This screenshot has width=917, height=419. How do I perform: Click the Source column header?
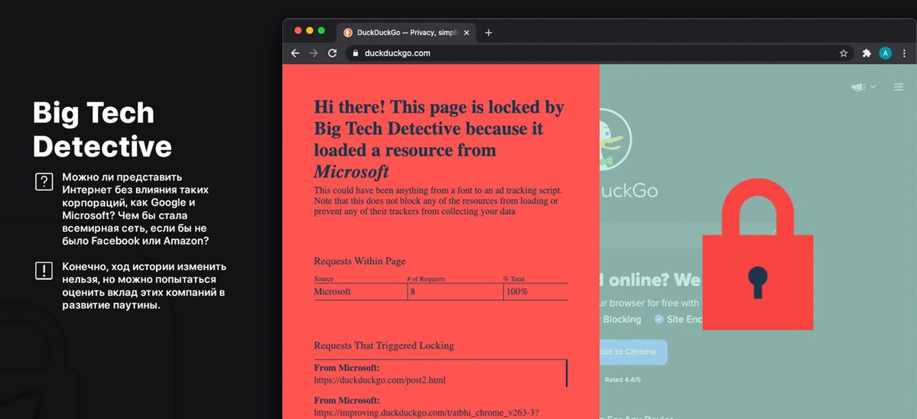point(325,279)
